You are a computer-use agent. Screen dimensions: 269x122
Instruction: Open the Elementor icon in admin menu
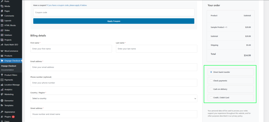tap(2, 101)
